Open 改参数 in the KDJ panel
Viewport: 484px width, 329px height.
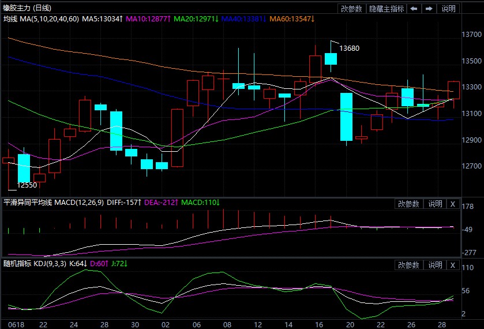[x=408, y=265]
